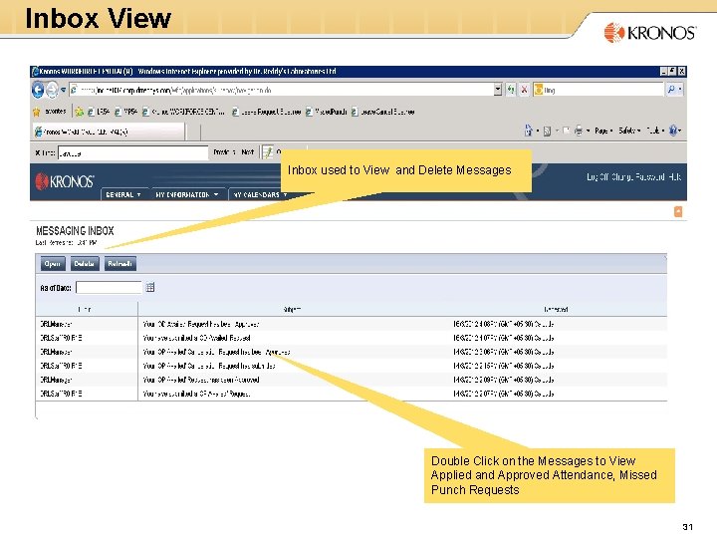Click the Refresh button in inbox toolbar

(119, 264)
